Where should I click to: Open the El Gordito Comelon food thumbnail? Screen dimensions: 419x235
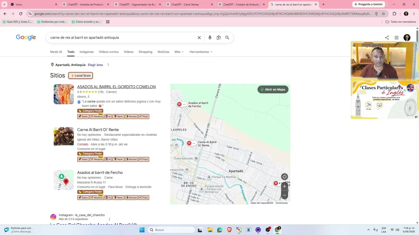64,94
